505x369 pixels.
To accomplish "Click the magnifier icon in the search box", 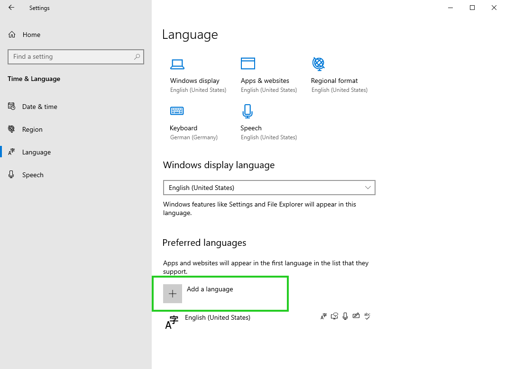I will coord(137,57).
